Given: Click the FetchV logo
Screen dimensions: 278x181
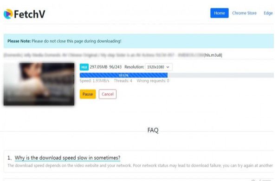Looking at the screenshot, I should [x=25, y=14].
